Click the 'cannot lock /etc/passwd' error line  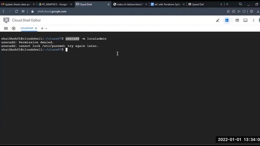50,46
